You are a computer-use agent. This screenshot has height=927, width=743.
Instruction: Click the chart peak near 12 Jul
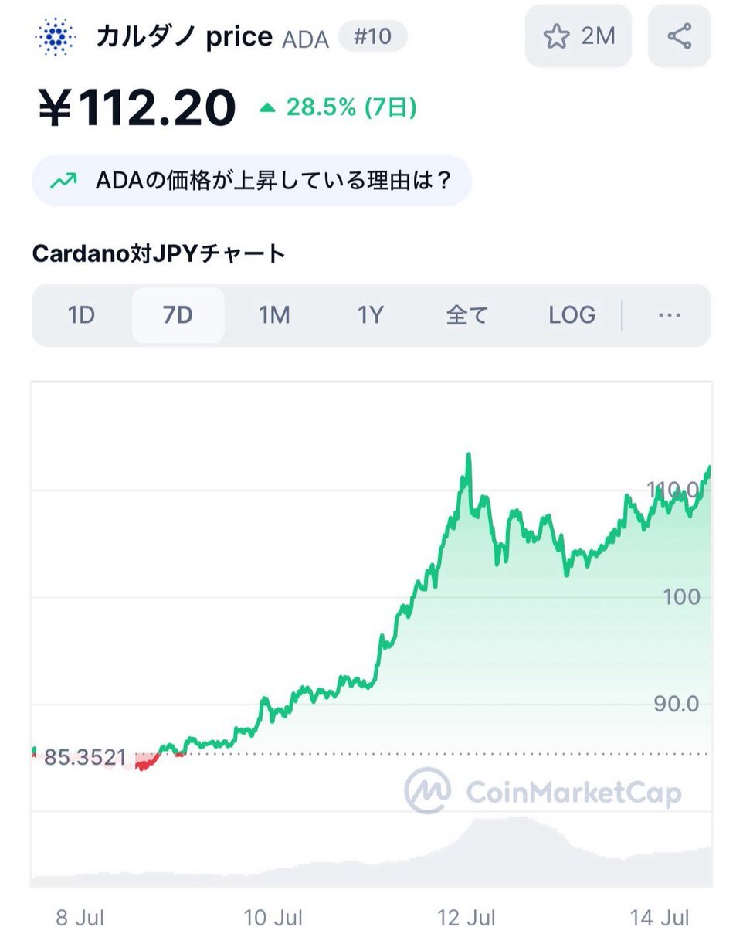click(468, 456)
